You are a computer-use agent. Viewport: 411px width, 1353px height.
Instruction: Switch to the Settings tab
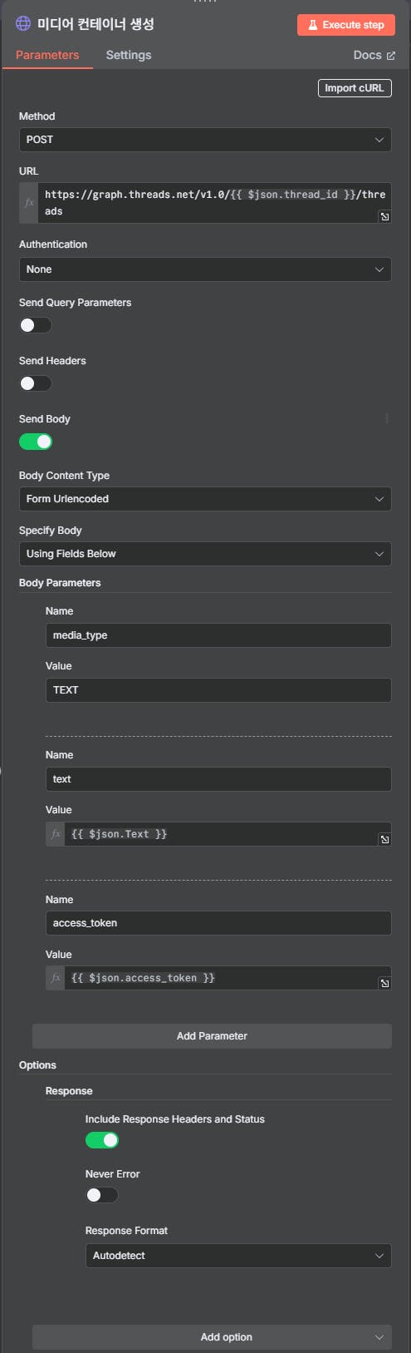pyautogui.click(x=129, y=55)
